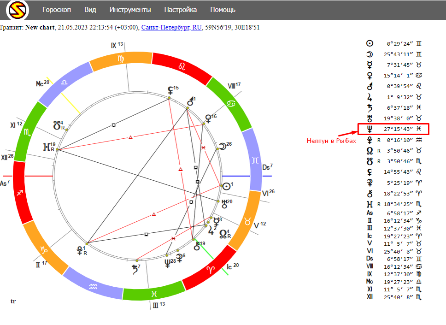Click the Venus glyph labeled 16 in chart
446x325 pixels.
point(209,118)
